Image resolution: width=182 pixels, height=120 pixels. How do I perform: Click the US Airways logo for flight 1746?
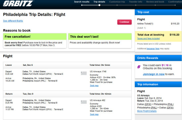(x=84, y=73)
